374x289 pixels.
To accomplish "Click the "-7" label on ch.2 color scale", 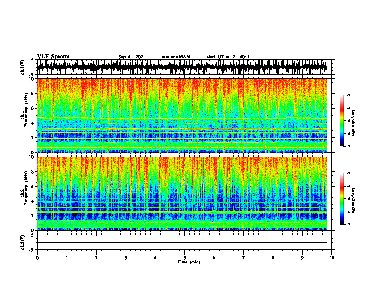I will tap(348, 224).
